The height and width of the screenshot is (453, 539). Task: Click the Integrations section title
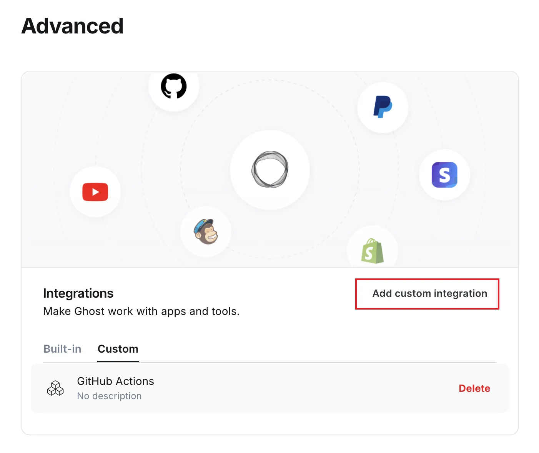pos(78,293)
